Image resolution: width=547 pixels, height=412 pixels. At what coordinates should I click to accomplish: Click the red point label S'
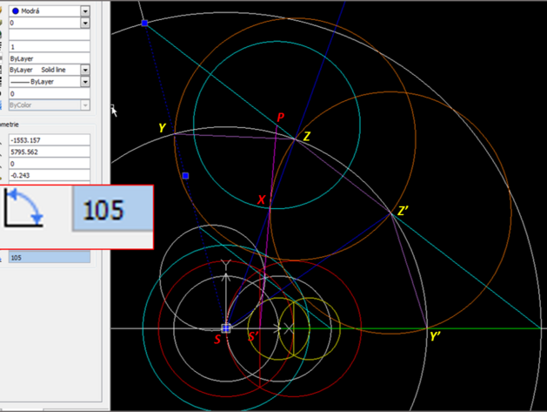tap(253, 336)
